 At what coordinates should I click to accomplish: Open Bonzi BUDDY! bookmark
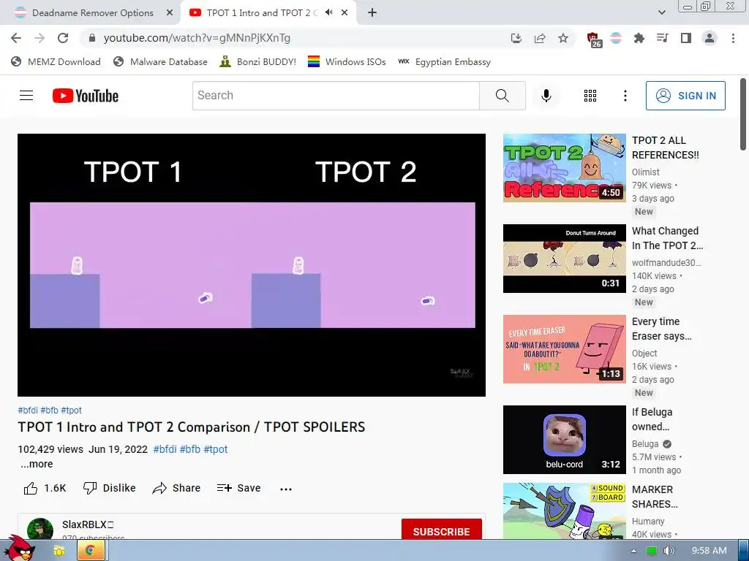258,62
